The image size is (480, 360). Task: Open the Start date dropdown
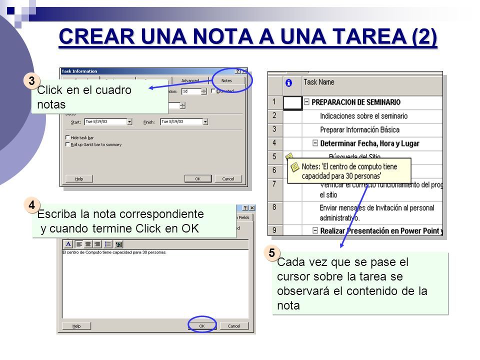[x=129, y=122]
